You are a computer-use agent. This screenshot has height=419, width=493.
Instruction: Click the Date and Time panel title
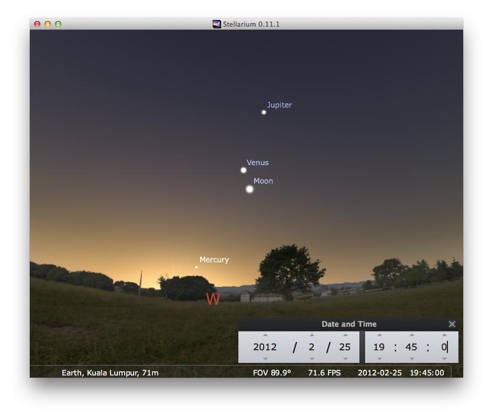(x=349, y=324)
